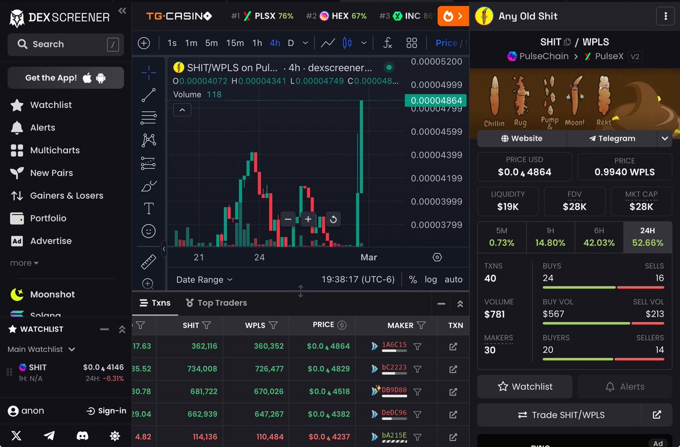Open external link for 1A6C15 transaction
680x447 pixels.
(x=453, y=346)
